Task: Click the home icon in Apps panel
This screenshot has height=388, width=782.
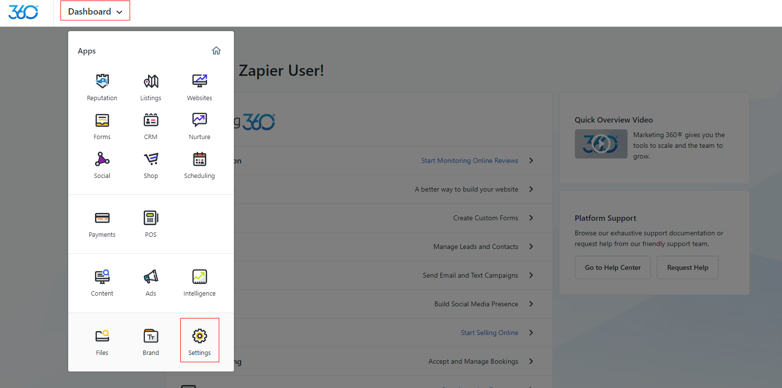Action: click(216, 51)
